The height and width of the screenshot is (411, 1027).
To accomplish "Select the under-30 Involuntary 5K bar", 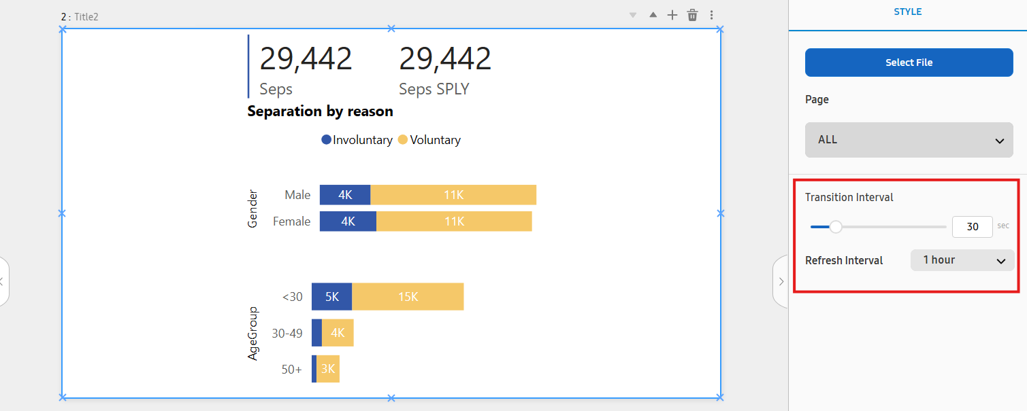I will point(331,297).
